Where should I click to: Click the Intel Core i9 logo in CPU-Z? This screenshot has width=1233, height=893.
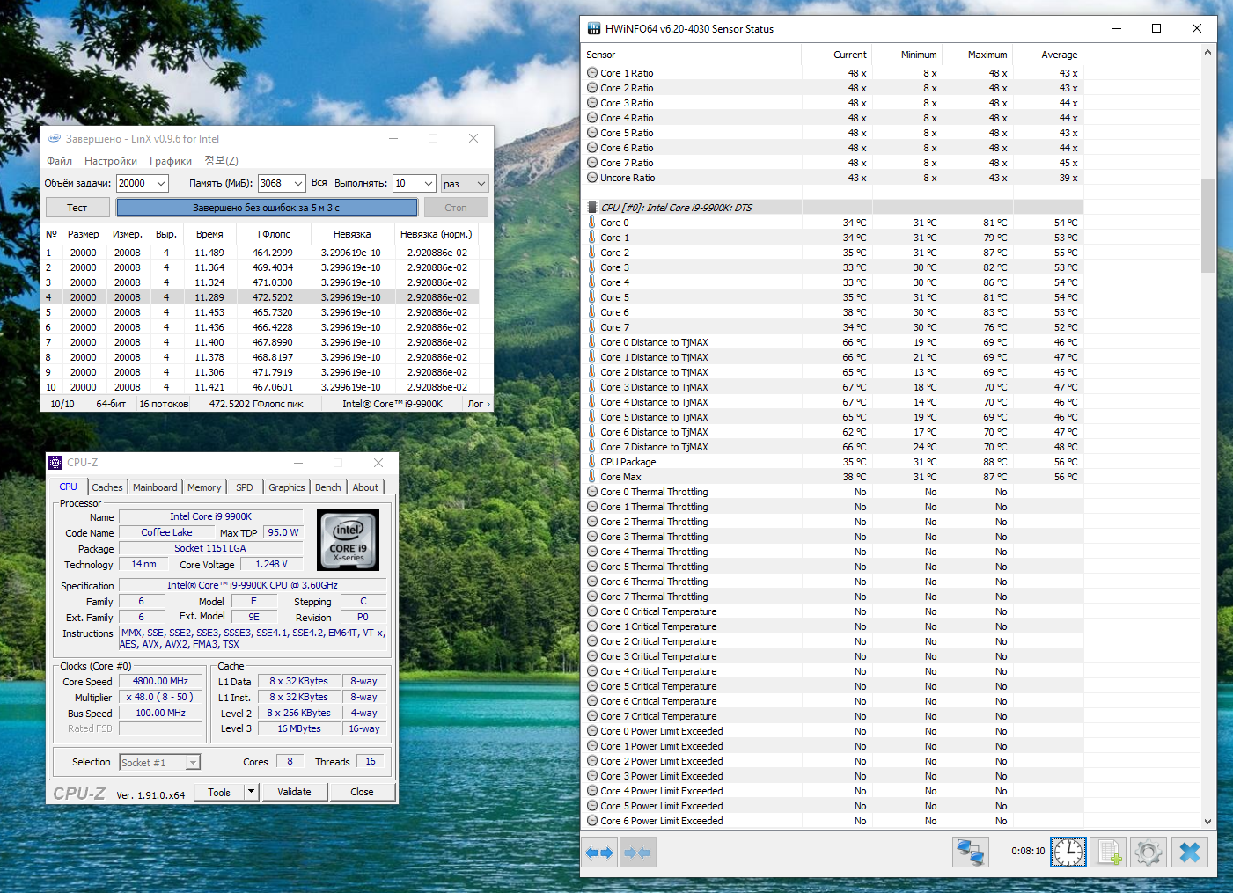coord(348,540)
